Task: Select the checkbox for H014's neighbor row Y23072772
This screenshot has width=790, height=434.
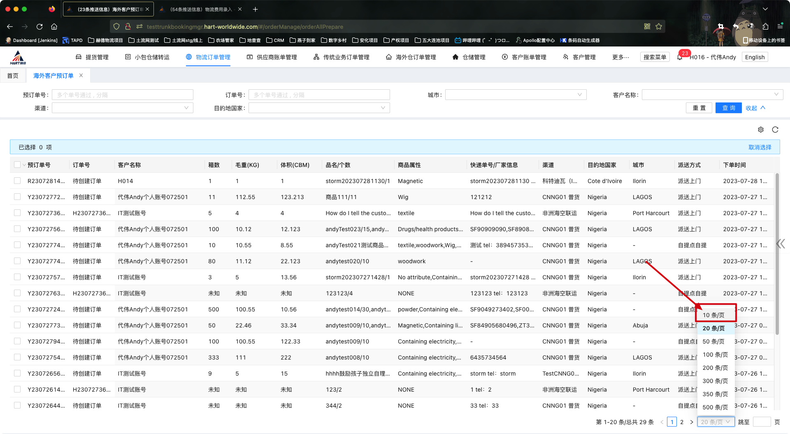Action: click(17, 197)
